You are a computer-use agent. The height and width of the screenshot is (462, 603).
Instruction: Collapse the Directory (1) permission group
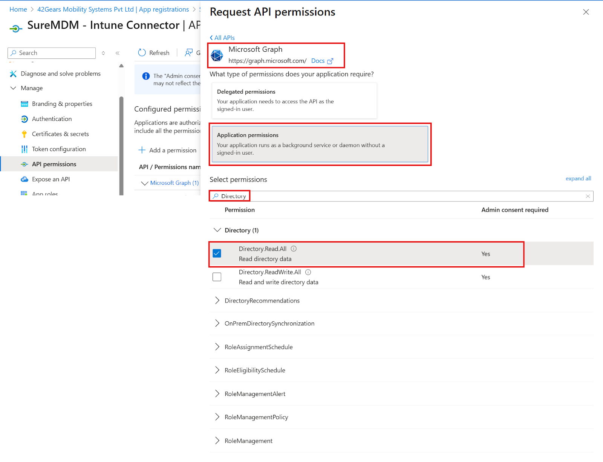point(217,230)
